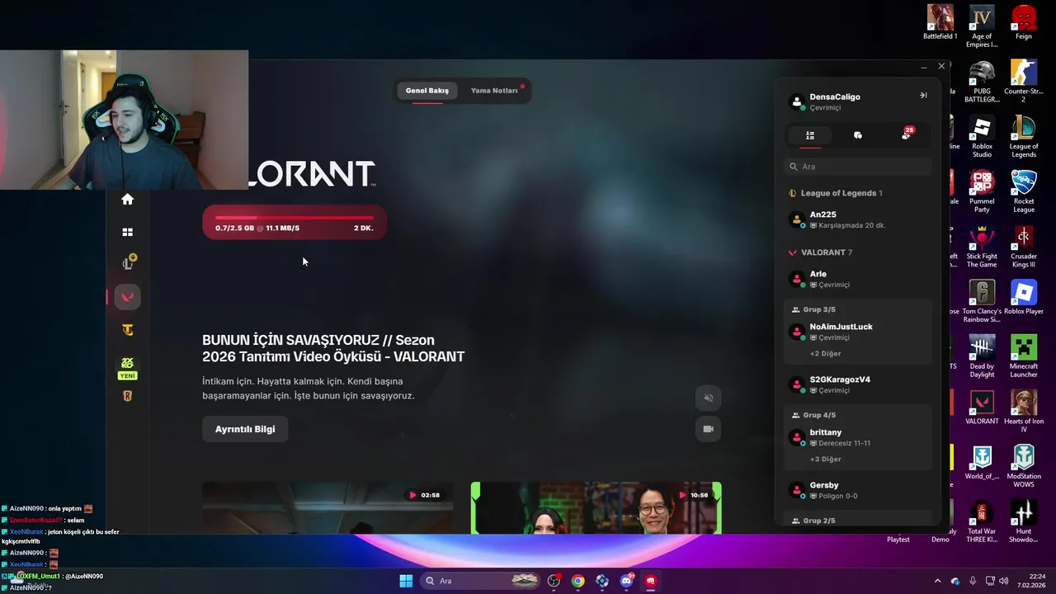
Task: Open Dead by Daylight desktop shortcut
Action: [x=982, y=356]
